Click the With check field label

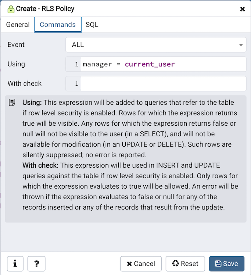coord(25,83)
